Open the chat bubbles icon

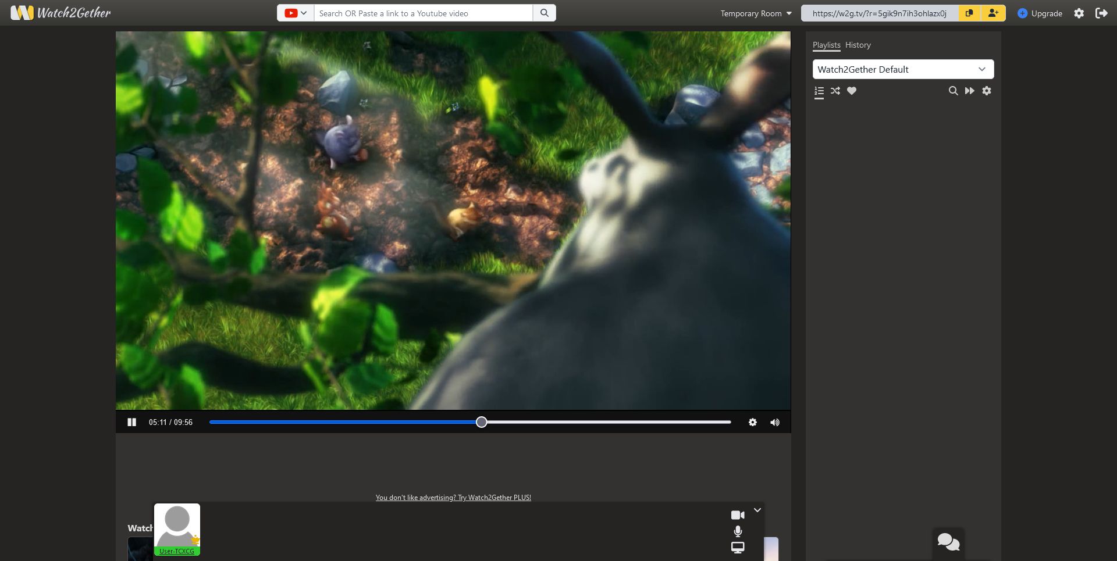pyautogui.click(x=948, y=542)
